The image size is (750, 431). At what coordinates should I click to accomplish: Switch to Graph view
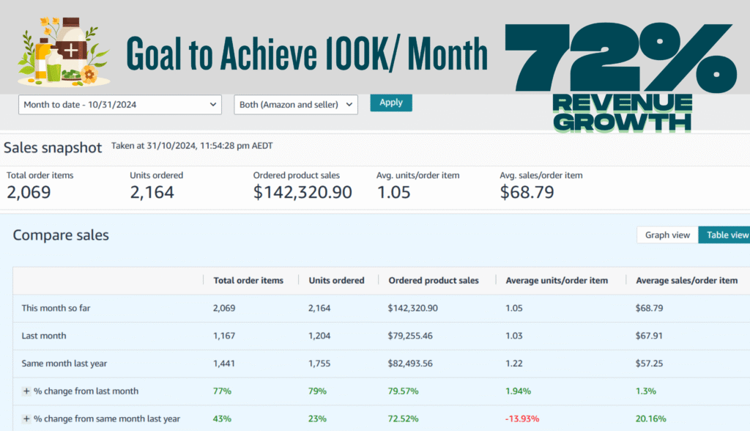point(667,235)
